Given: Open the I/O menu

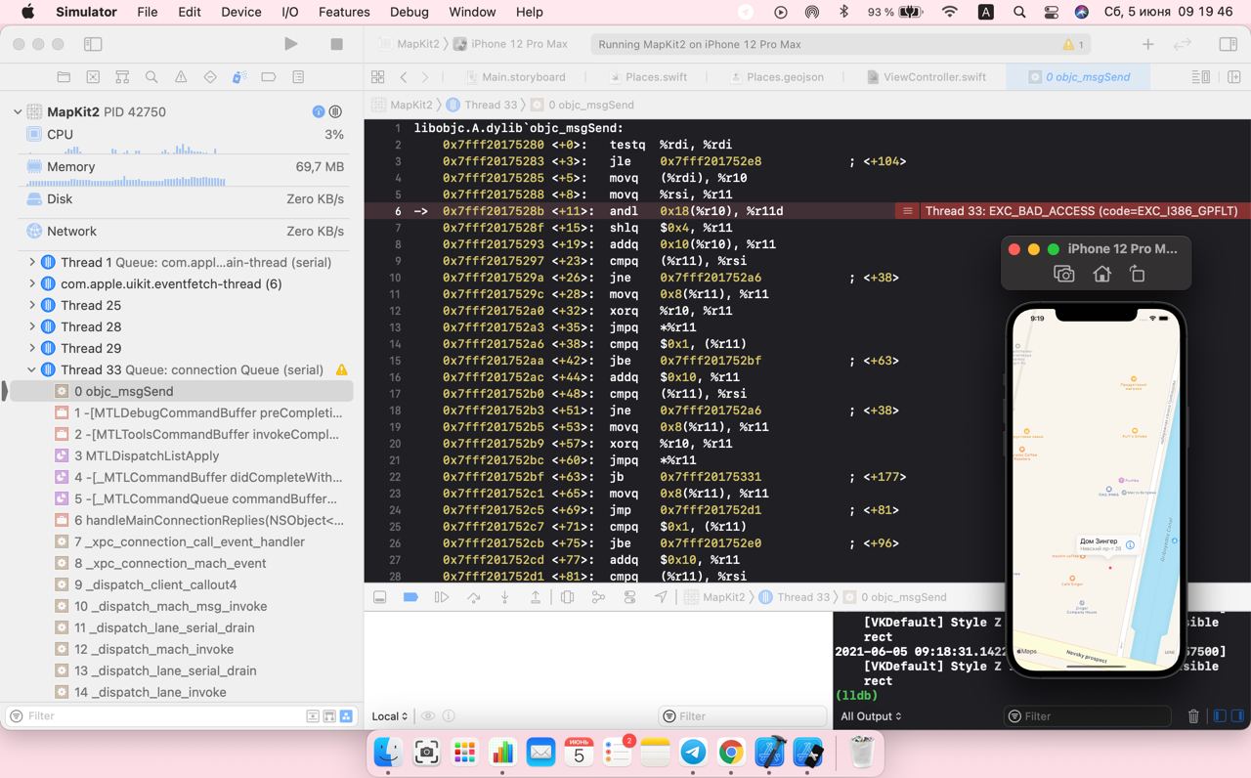Looking at the screenshot, I should [289, 12].
